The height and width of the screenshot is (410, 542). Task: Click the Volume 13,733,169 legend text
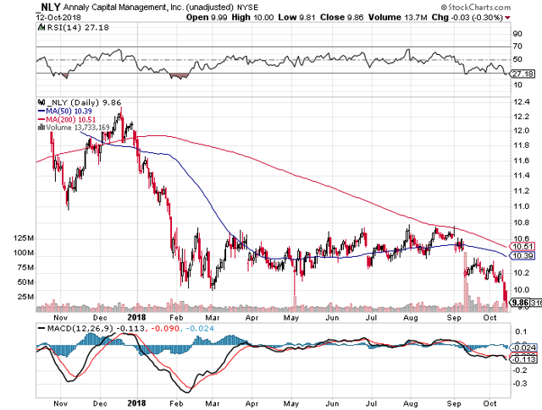(78, 128)
